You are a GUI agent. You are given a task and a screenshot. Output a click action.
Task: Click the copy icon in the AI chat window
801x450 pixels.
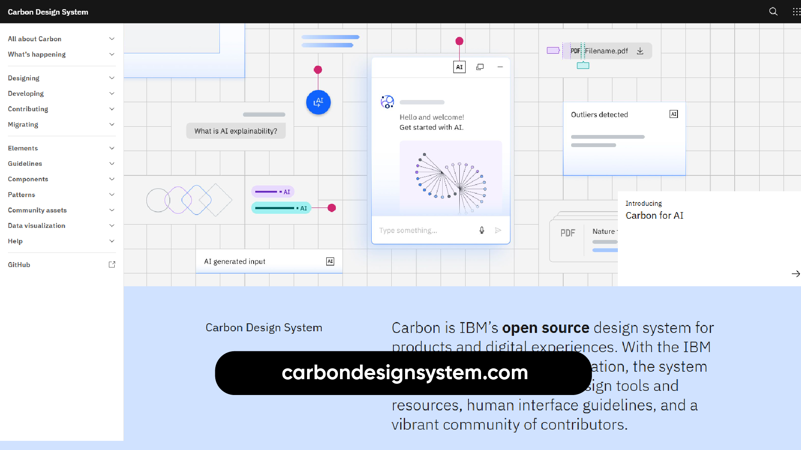(x=480, y=67)
